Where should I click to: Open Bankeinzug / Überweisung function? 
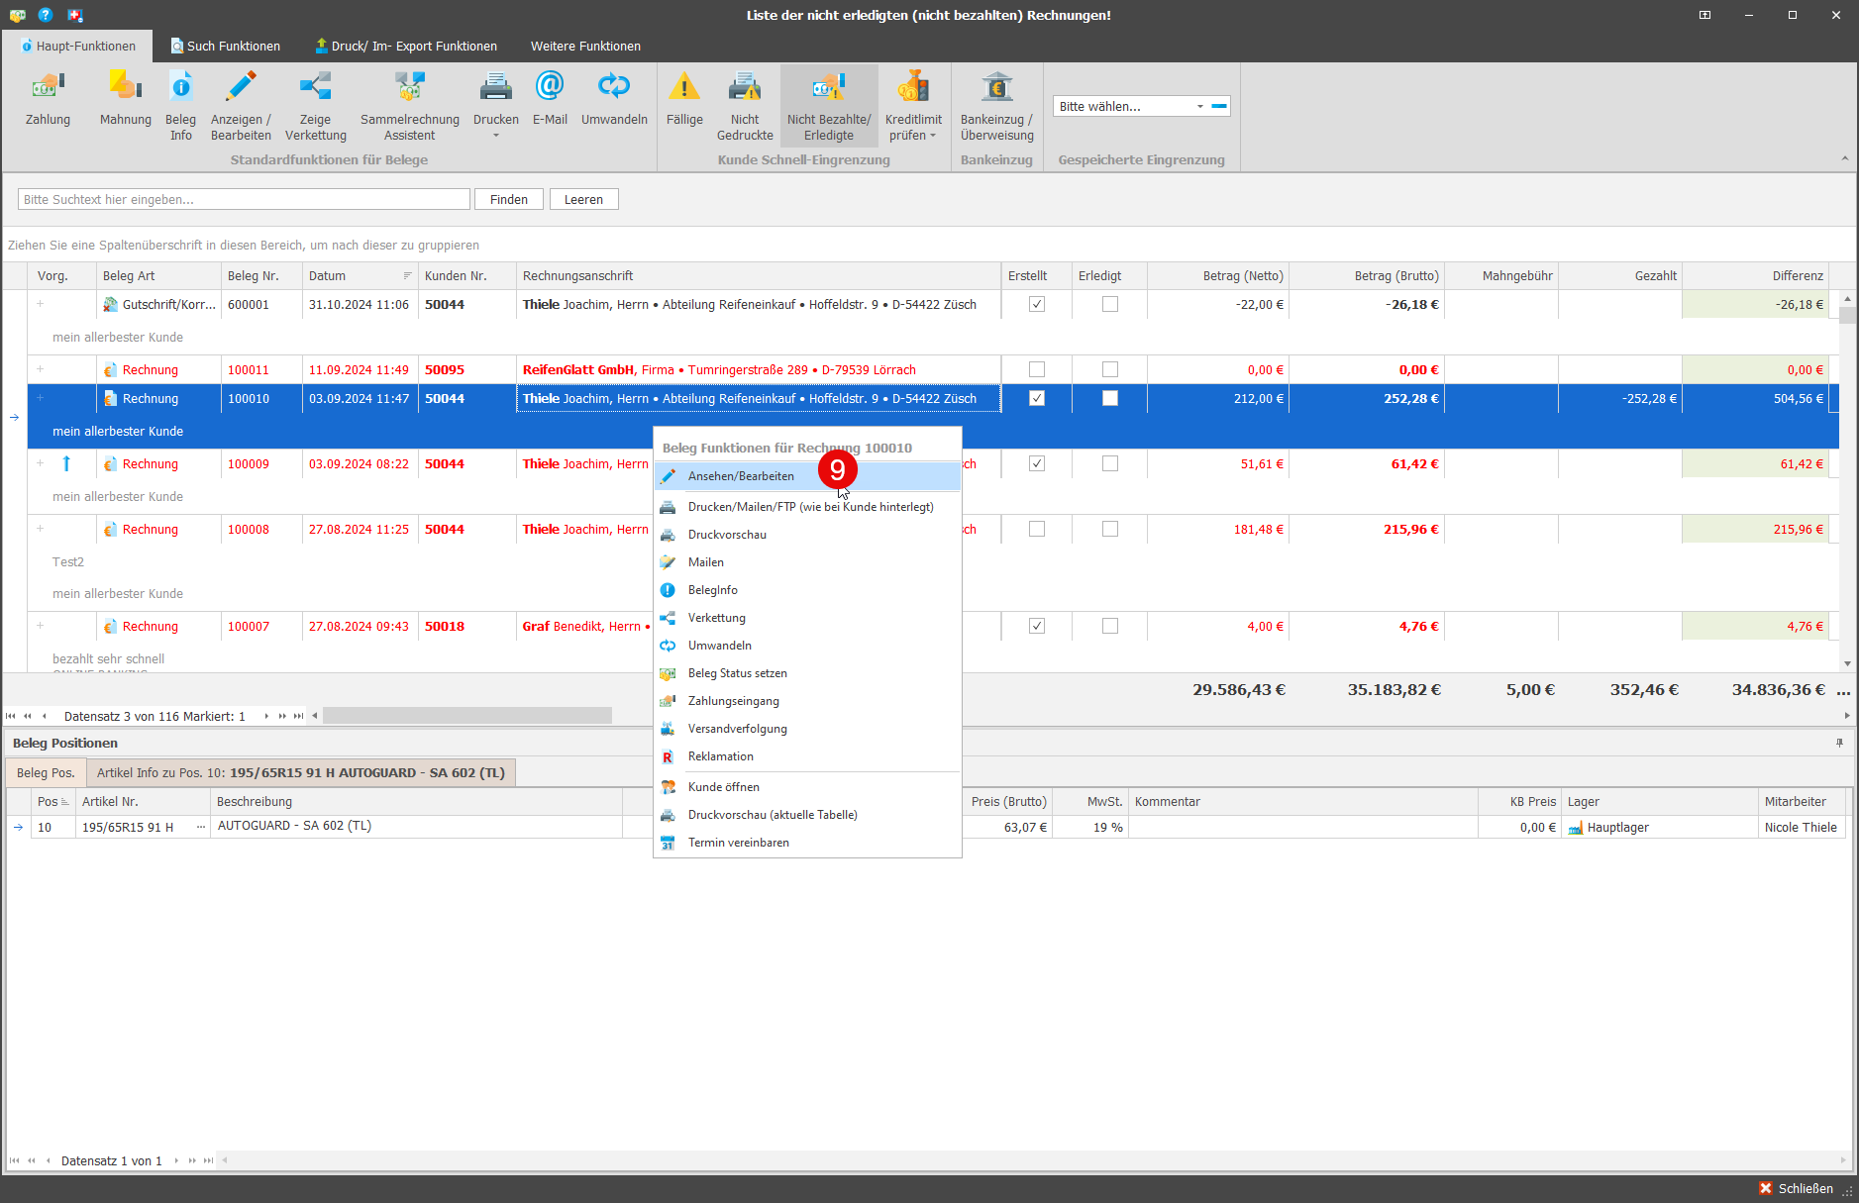click(996, 106)
